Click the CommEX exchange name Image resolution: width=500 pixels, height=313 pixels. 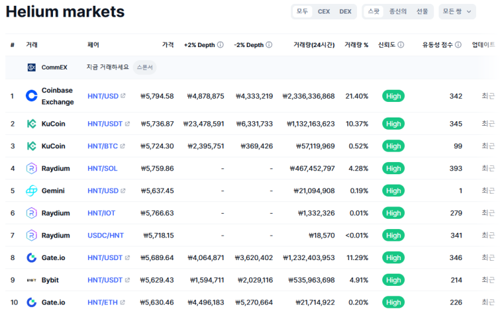coord(54,67)
